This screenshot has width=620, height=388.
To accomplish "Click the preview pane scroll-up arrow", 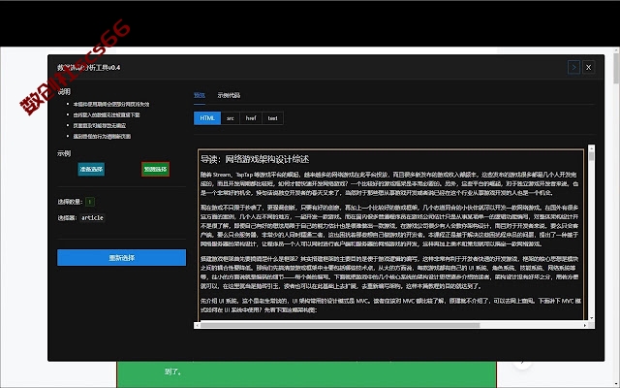I will coord(591,147).
